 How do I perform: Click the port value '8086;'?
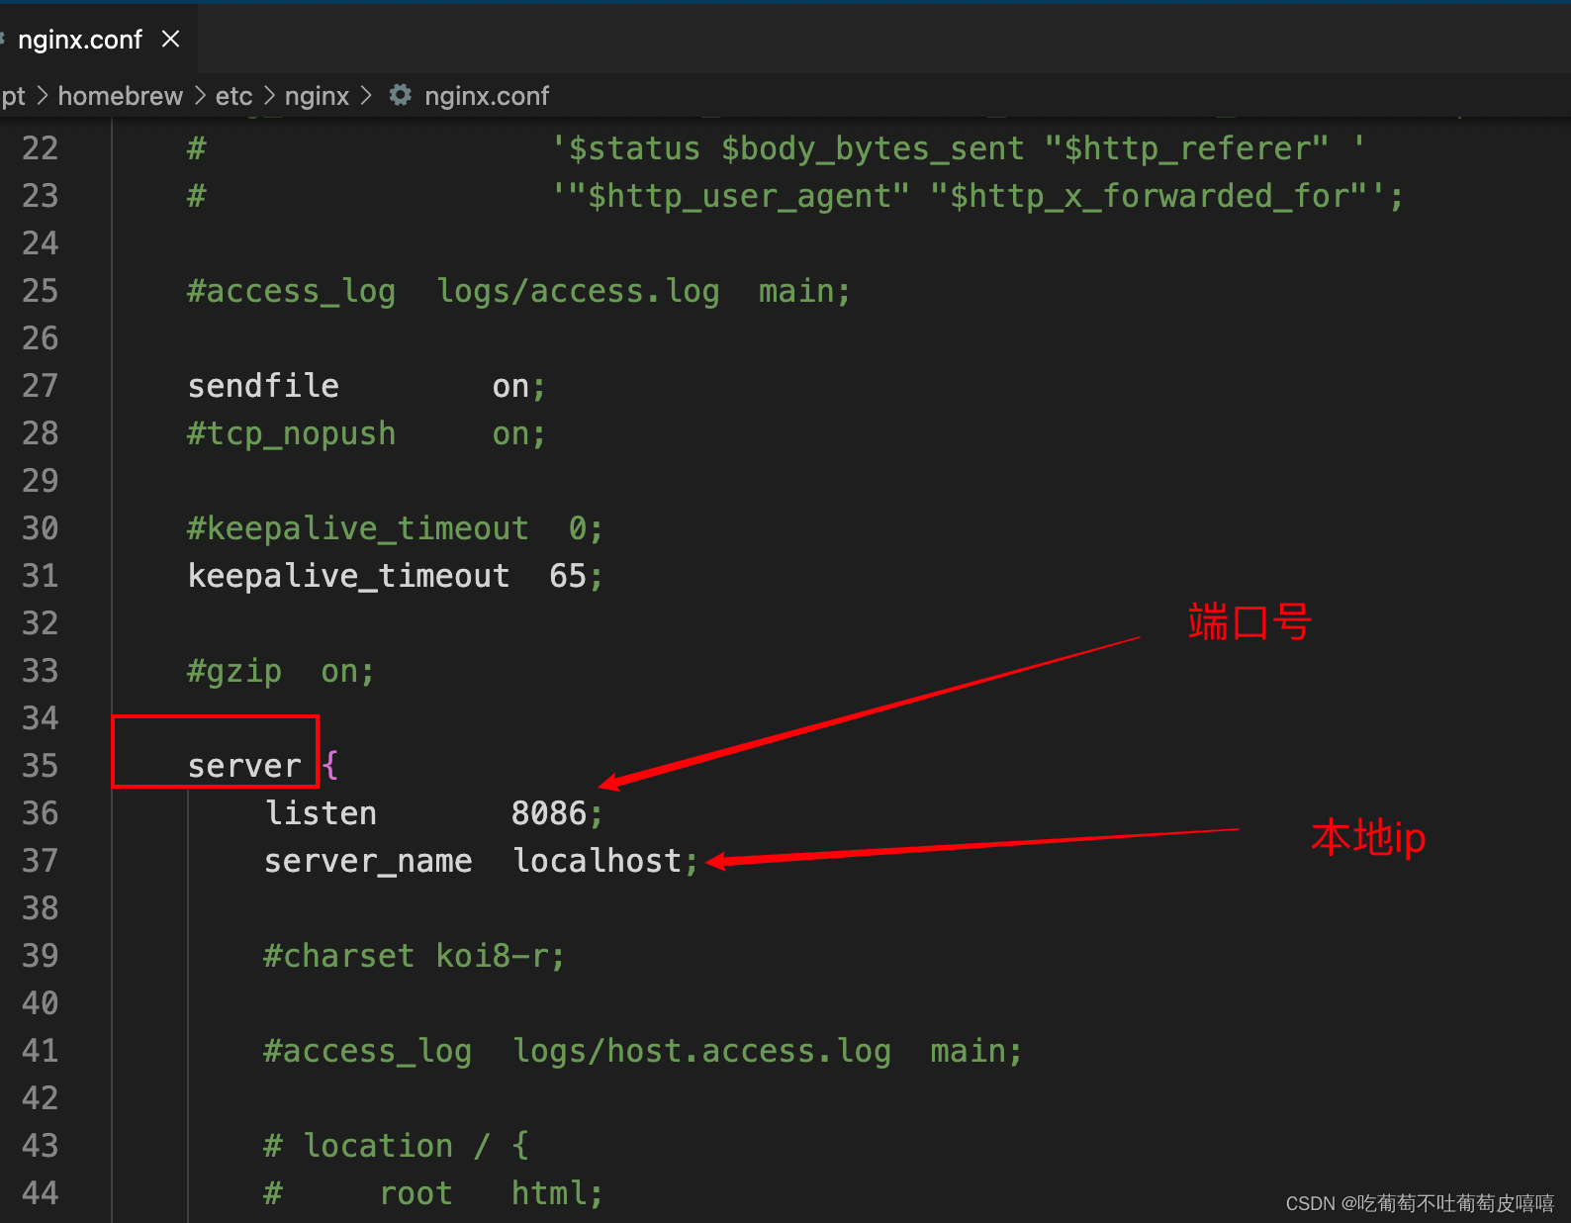coord(557,813)
